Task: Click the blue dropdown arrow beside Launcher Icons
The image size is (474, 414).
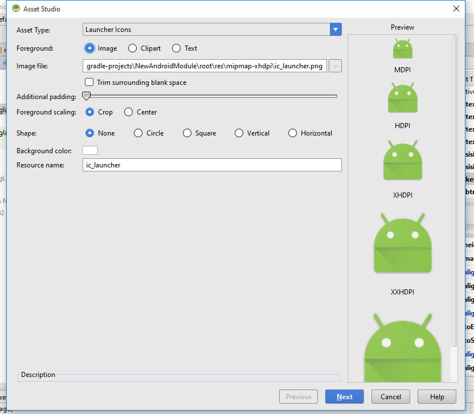Action: point(335,30)
